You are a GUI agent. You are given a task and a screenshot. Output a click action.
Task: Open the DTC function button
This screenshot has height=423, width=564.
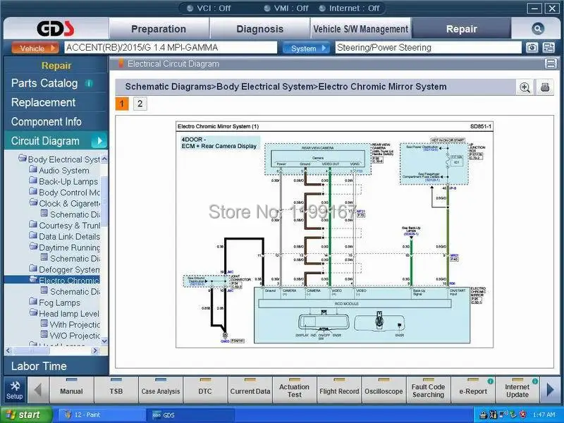coord(205,390)
